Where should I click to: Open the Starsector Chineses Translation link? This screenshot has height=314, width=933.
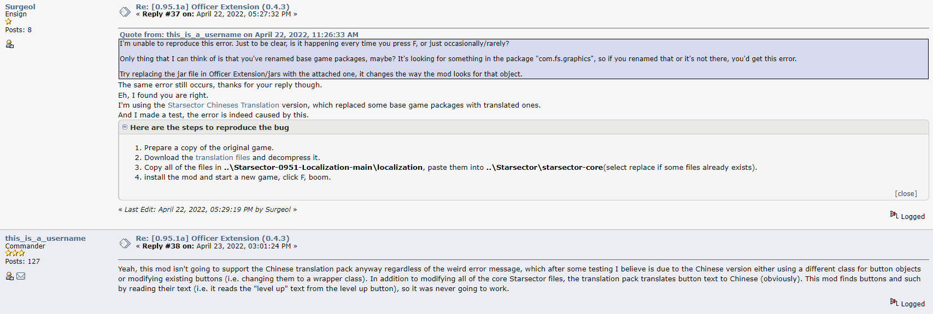point(223,105)
